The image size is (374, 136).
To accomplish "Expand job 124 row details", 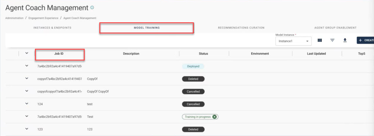I will coord(27,104).
